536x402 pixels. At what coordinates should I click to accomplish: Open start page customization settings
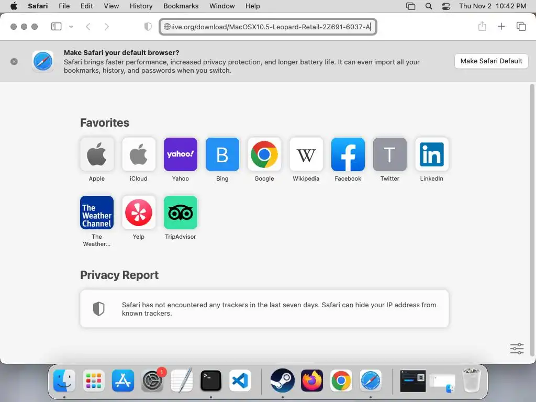(517, 349)
